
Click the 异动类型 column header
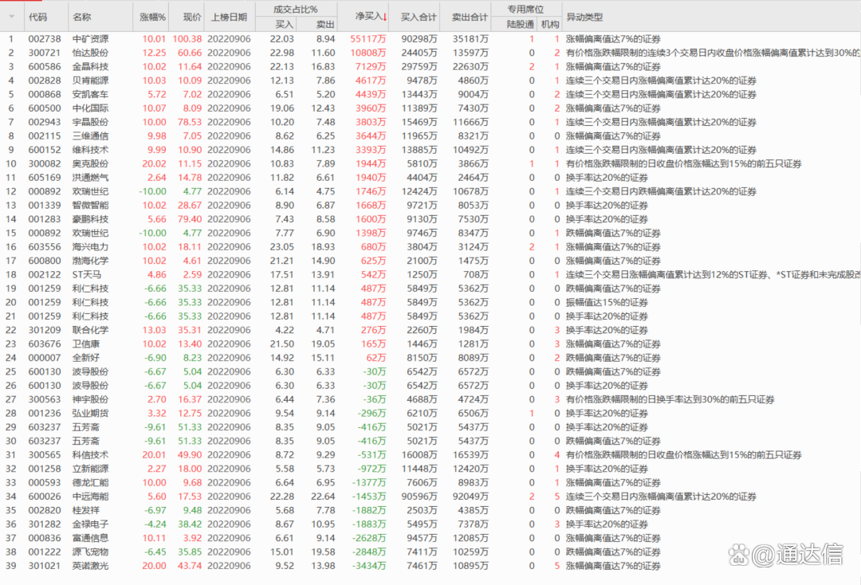(x=584, y=17)
